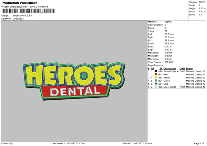The height and width of the screenshot is (146, 207).
Task: Select the 'Right:' measurement label
Action: coord(151,37)
